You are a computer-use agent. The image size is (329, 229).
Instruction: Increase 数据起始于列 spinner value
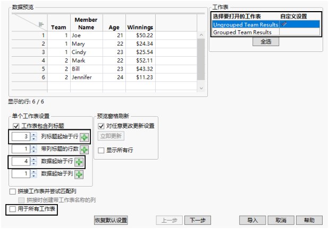(x=34, y=172)
